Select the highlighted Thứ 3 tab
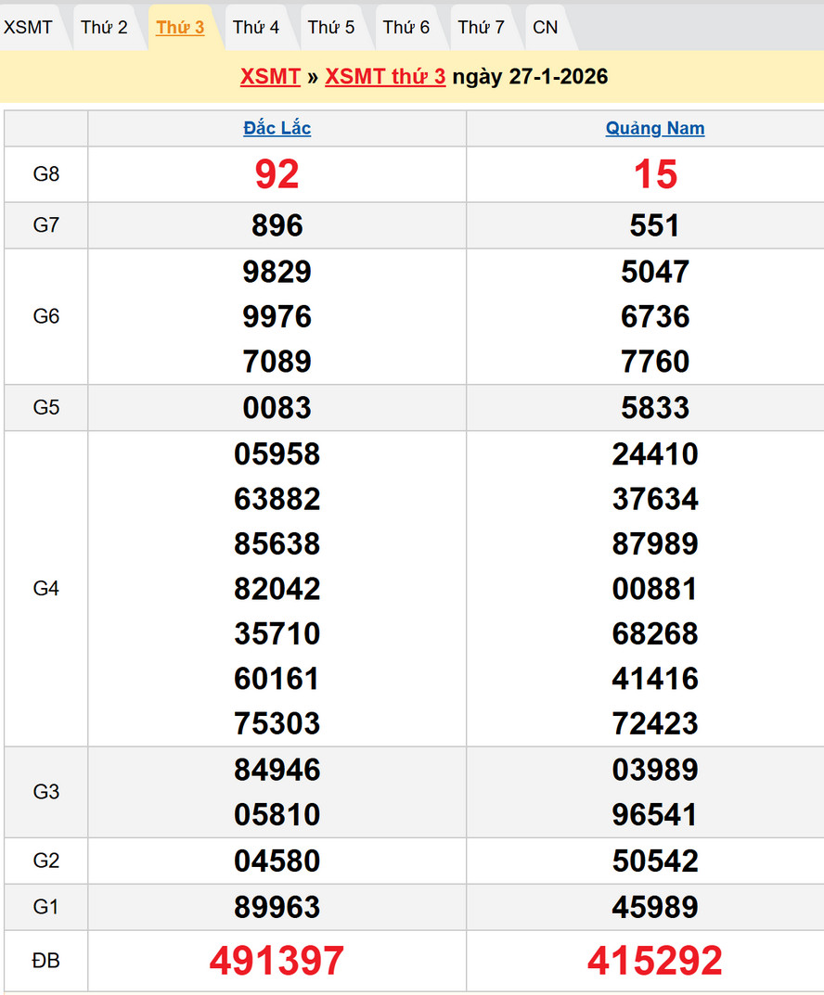Screen dimensions: 824x995 pos(180,28)
